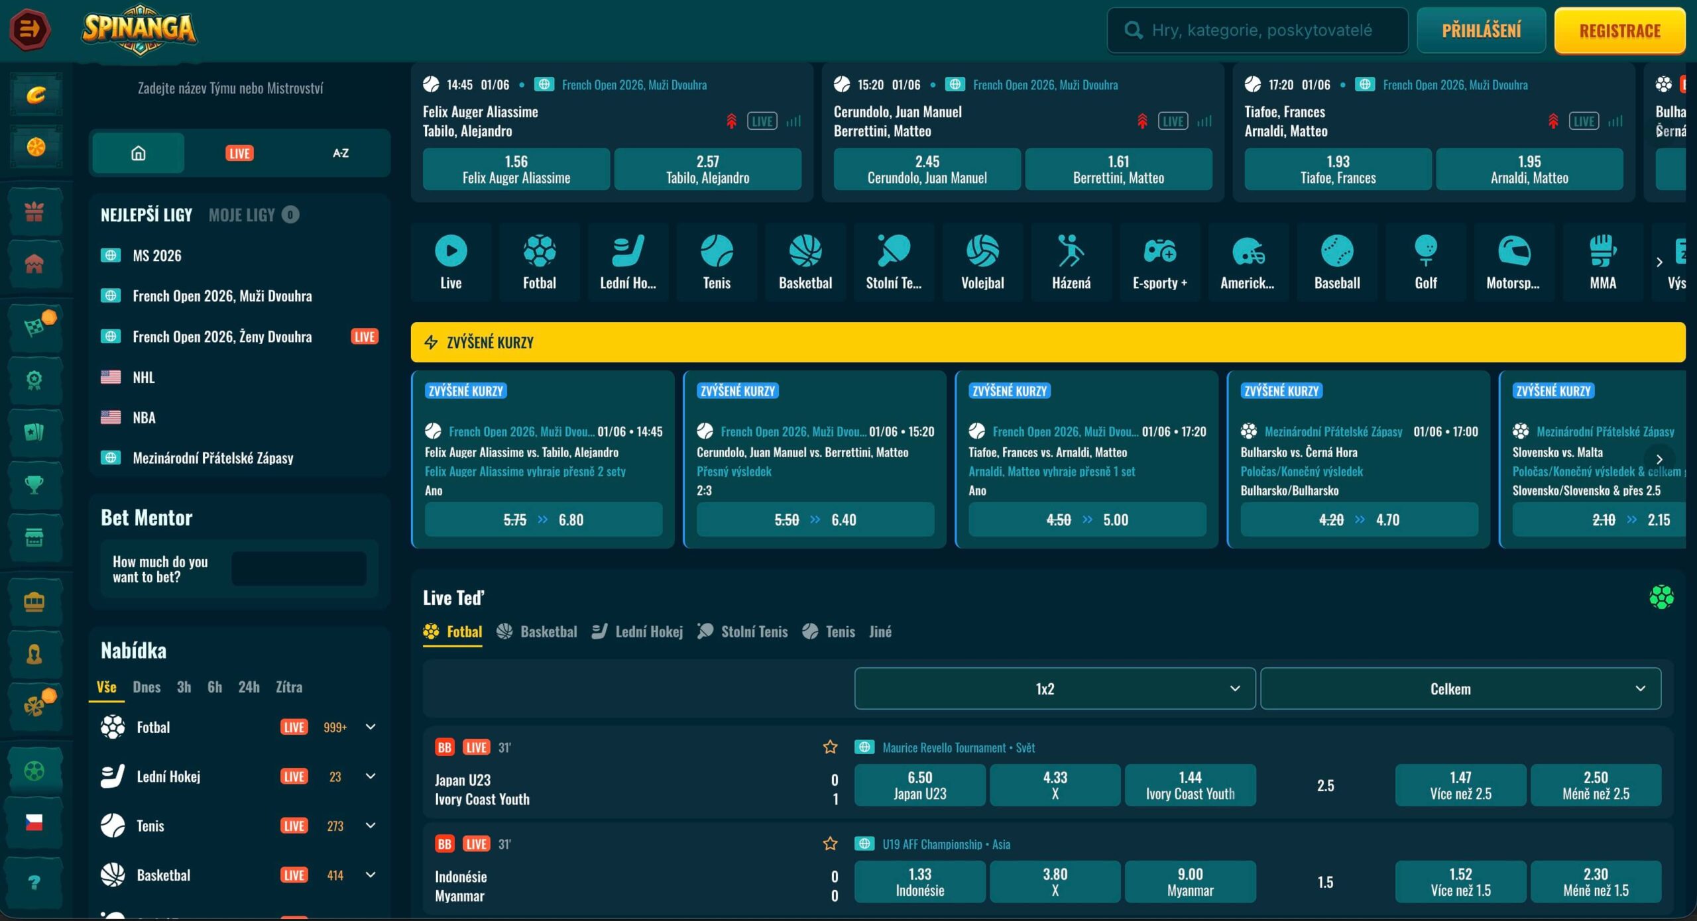Open French Open 2026, Ženy Dvouhra league
The height and width of the screenshot is (921, 1697).
(x=222, y=337)
